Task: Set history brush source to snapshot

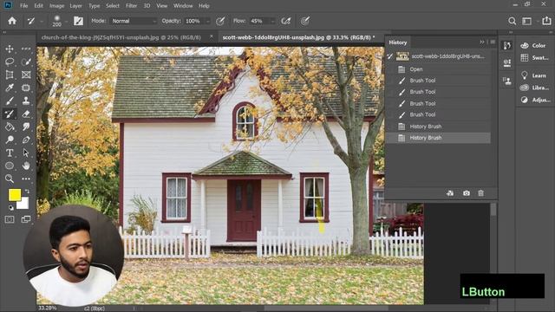Action: [x=389, y=56]
